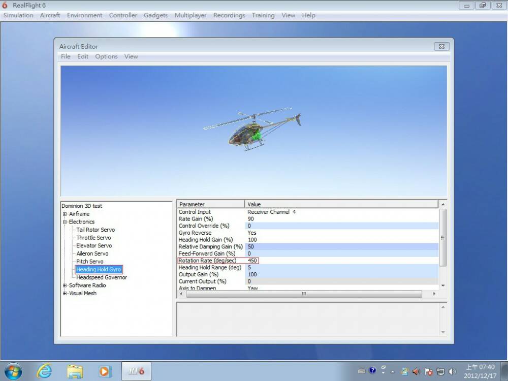508x381 pixels.
Task: Edit Output Gain value 100
Action: [x=341, y=274]
